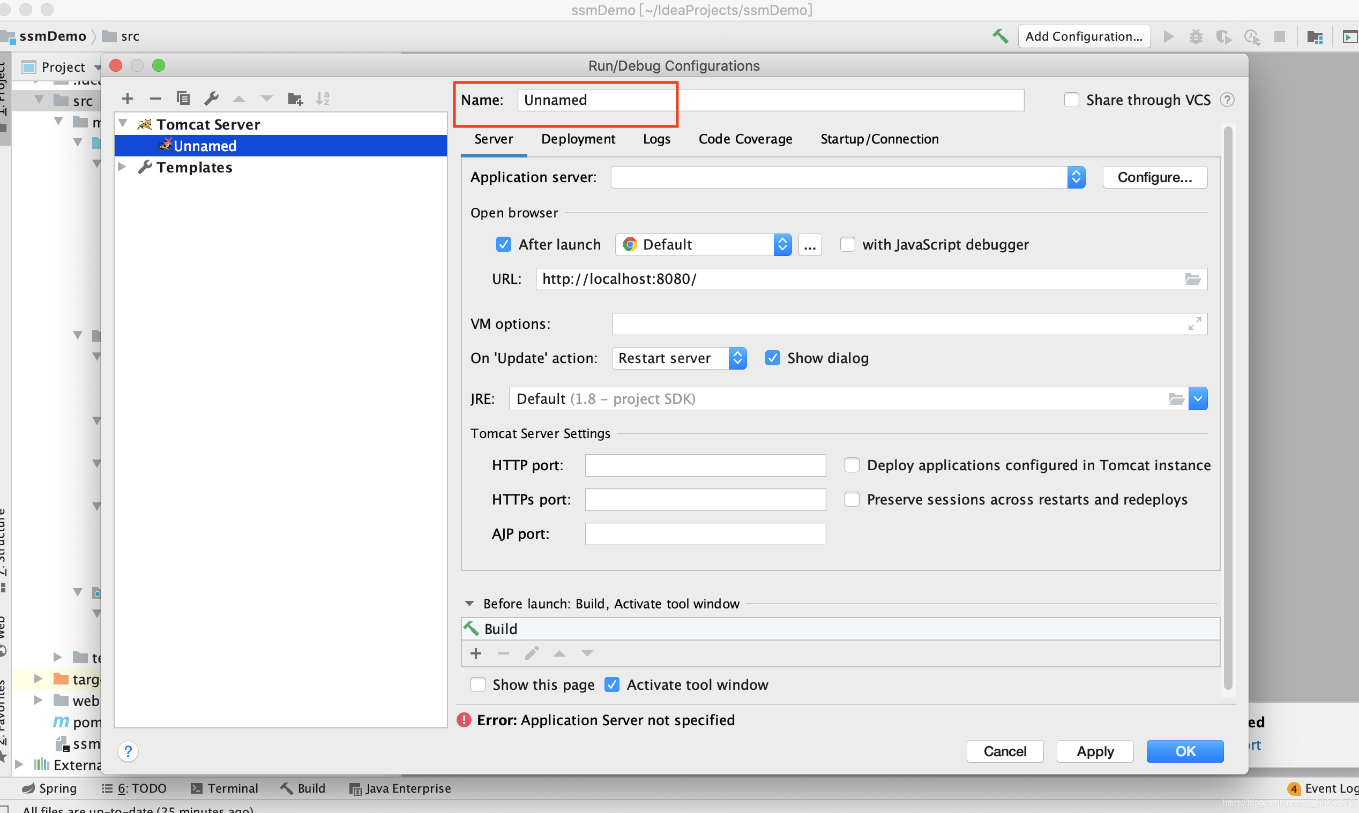The width and height of the screenshot is (1359, 813).
Task: Click the green build hammer in main toolbar
Action: tap(1000, 36)
